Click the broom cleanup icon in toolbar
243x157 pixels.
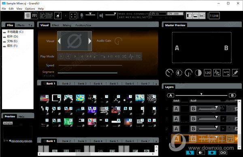[58, 15]
